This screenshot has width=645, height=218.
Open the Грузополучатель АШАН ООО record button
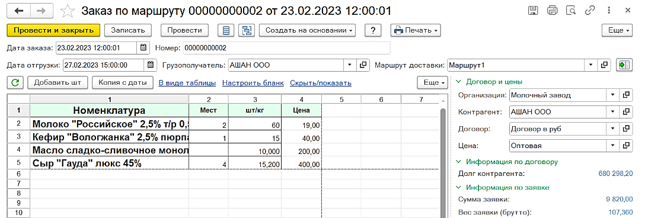tap(363, 65)
